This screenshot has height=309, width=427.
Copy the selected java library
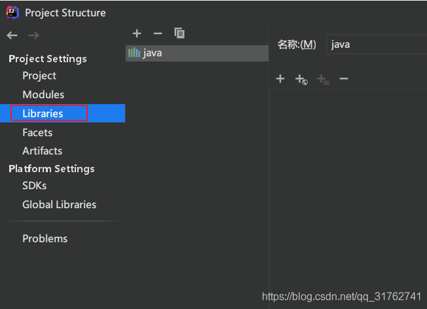coord(179,33)
